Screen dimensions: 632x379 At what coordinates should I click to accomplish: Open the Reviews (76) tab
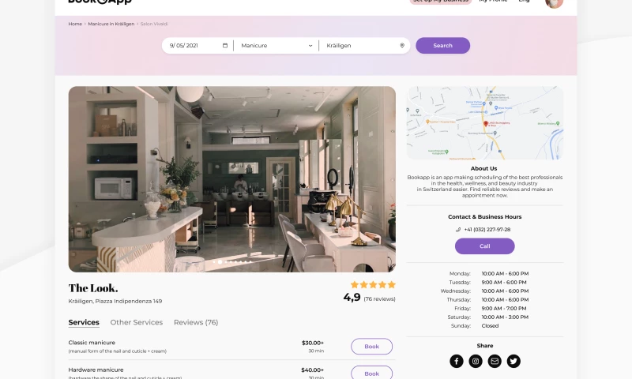pos(196,322)
